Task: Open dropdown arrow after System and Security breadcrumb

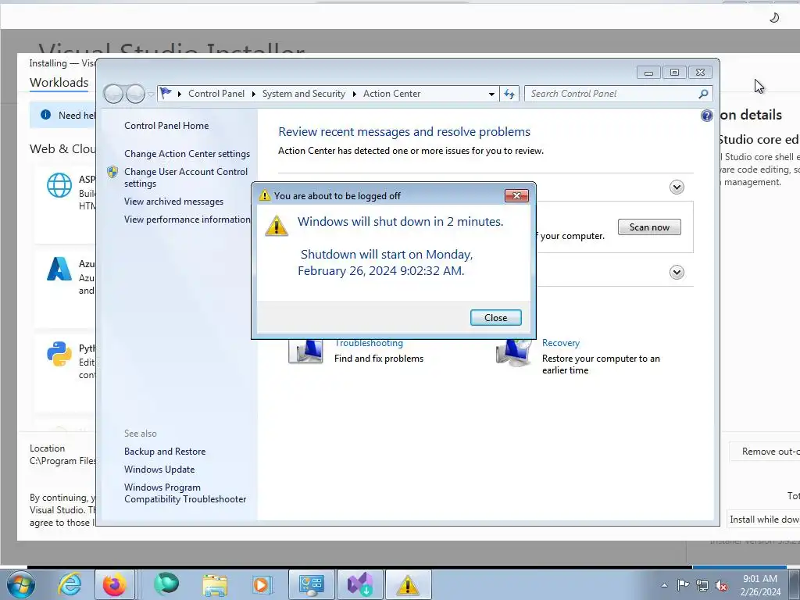Action: click(x=355, y=95)
